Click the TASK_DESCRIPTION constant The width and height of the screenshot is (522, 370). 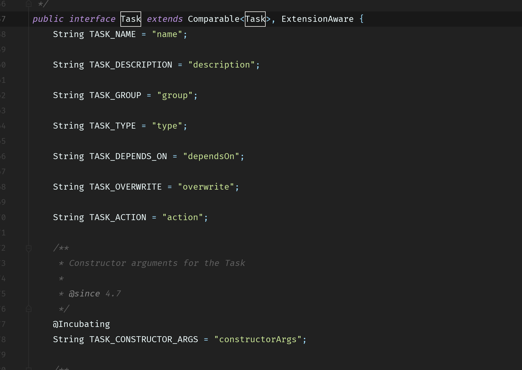click(131, 65)
